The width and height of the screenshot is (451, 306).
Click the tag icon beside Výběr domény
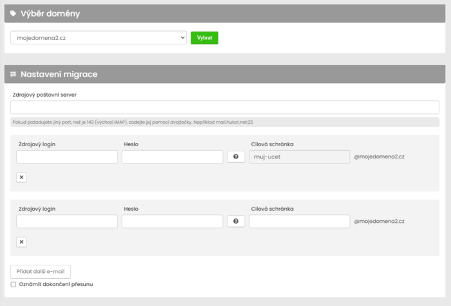tap(14, 14)
